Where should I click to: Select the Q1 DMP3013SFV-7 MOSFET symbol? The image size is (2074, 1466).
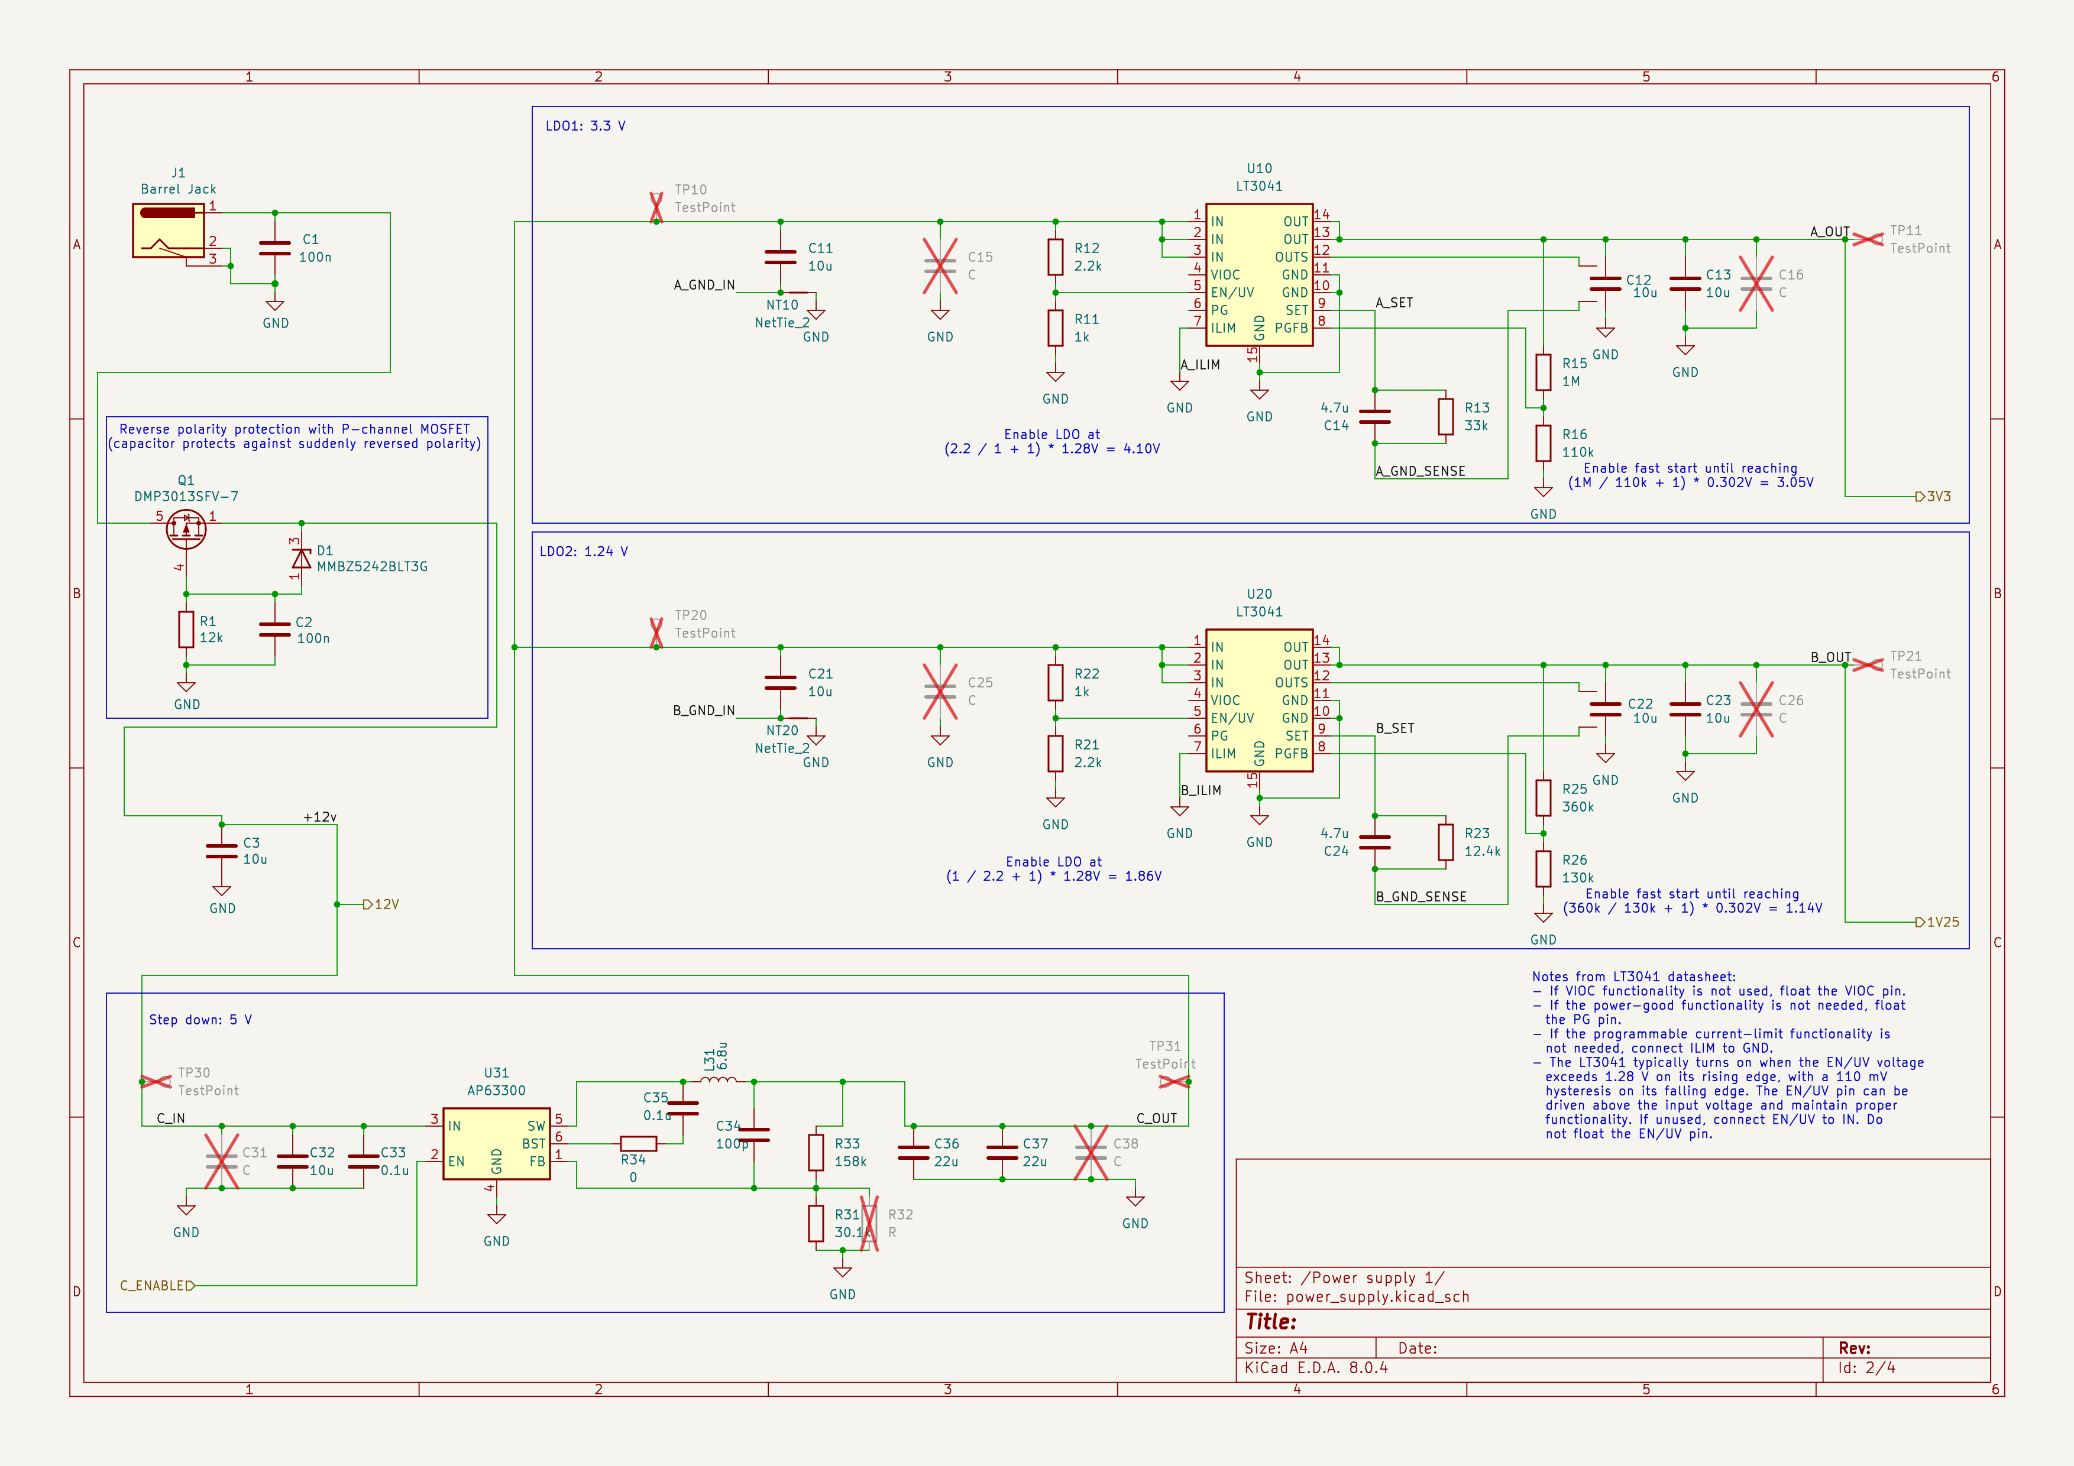click(186, 529)
